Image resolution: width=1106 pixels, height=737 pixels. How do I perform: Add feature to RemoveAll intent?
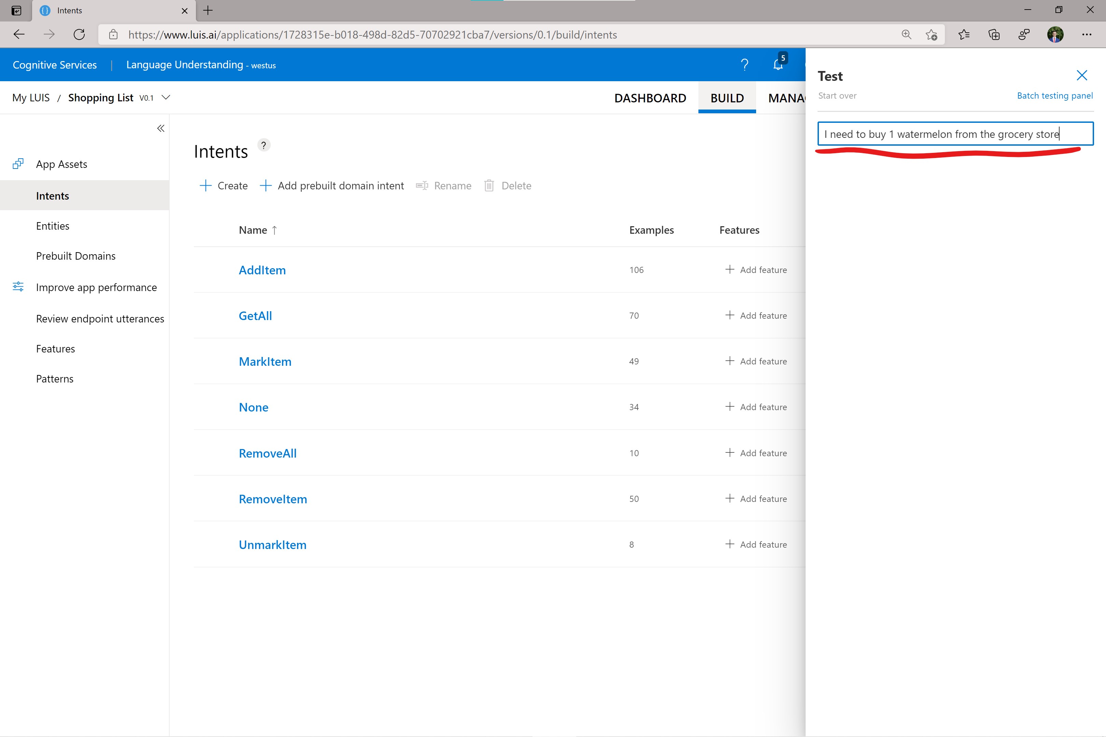point(756,453)
